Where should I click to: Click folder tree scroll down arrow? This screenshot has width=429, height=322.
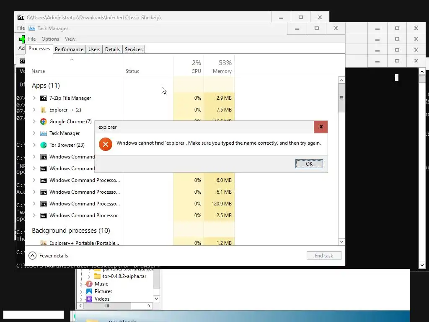[x=157, y=299]
